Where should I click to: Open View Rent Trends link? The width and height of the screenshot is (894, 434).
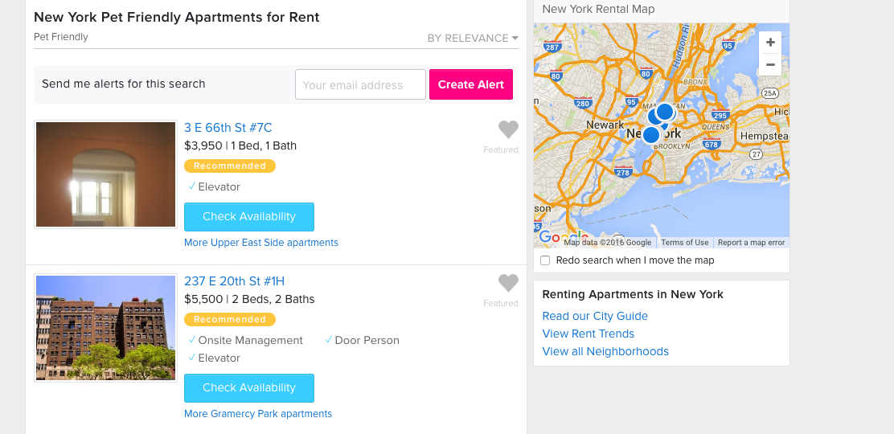pyautogui.click(x=588, y=334)
